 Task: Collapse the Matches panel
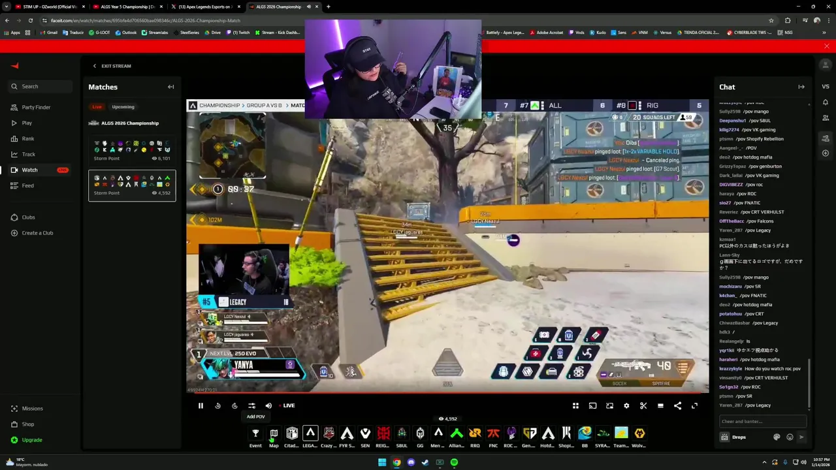pos(170,87)
